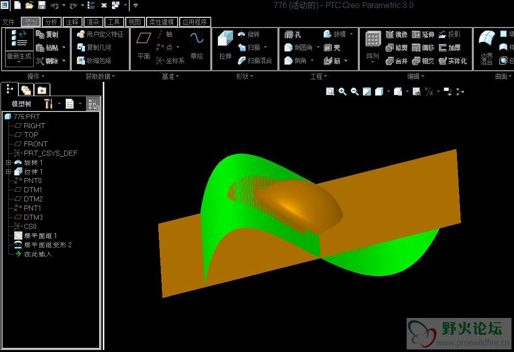The width and height of the screenshot is (514, 352).
Task: Save the model with the floppy disk icon
Action: click(42, 5)
